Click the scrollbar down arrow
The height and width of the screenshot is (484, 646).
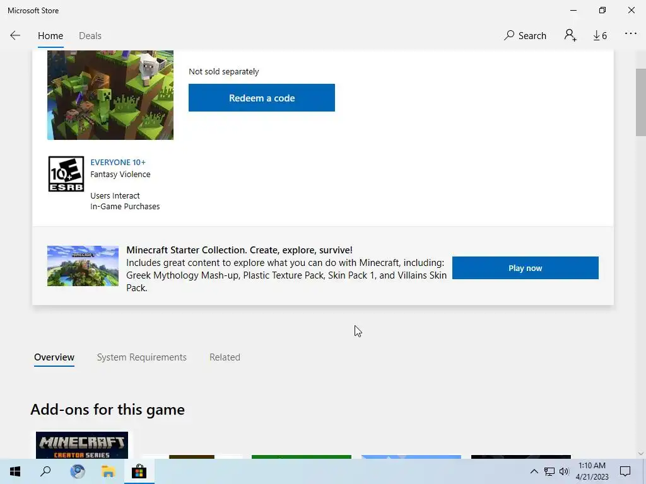coord(640,454)
